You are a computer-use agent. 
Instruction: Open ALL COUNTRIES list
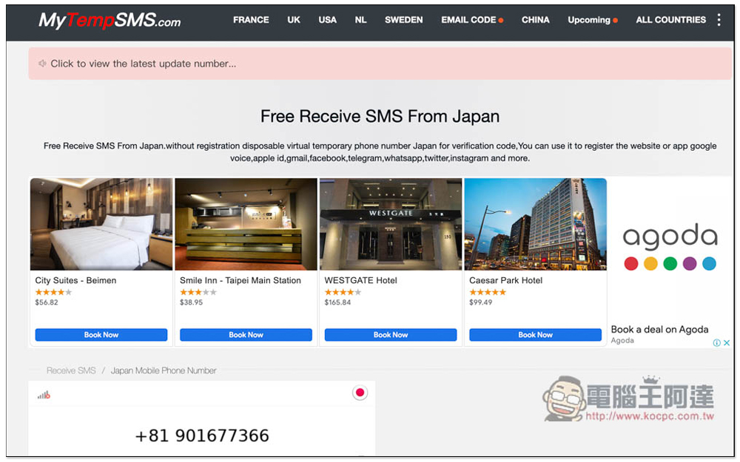(x=670, y=20)
